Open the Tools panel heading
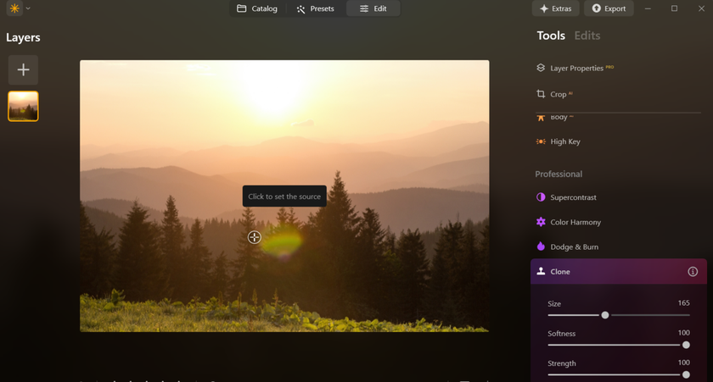 pyautogui.click(x=551, y=36)
